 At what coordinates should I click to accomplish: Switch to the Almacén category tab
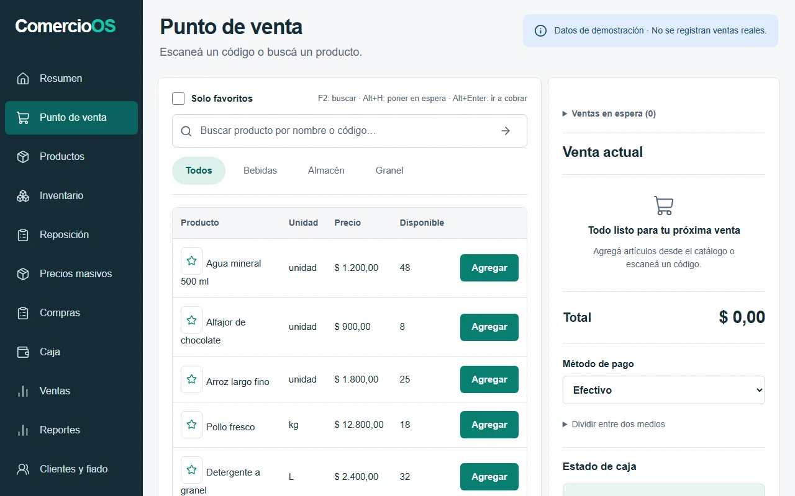tap(326, 170)
